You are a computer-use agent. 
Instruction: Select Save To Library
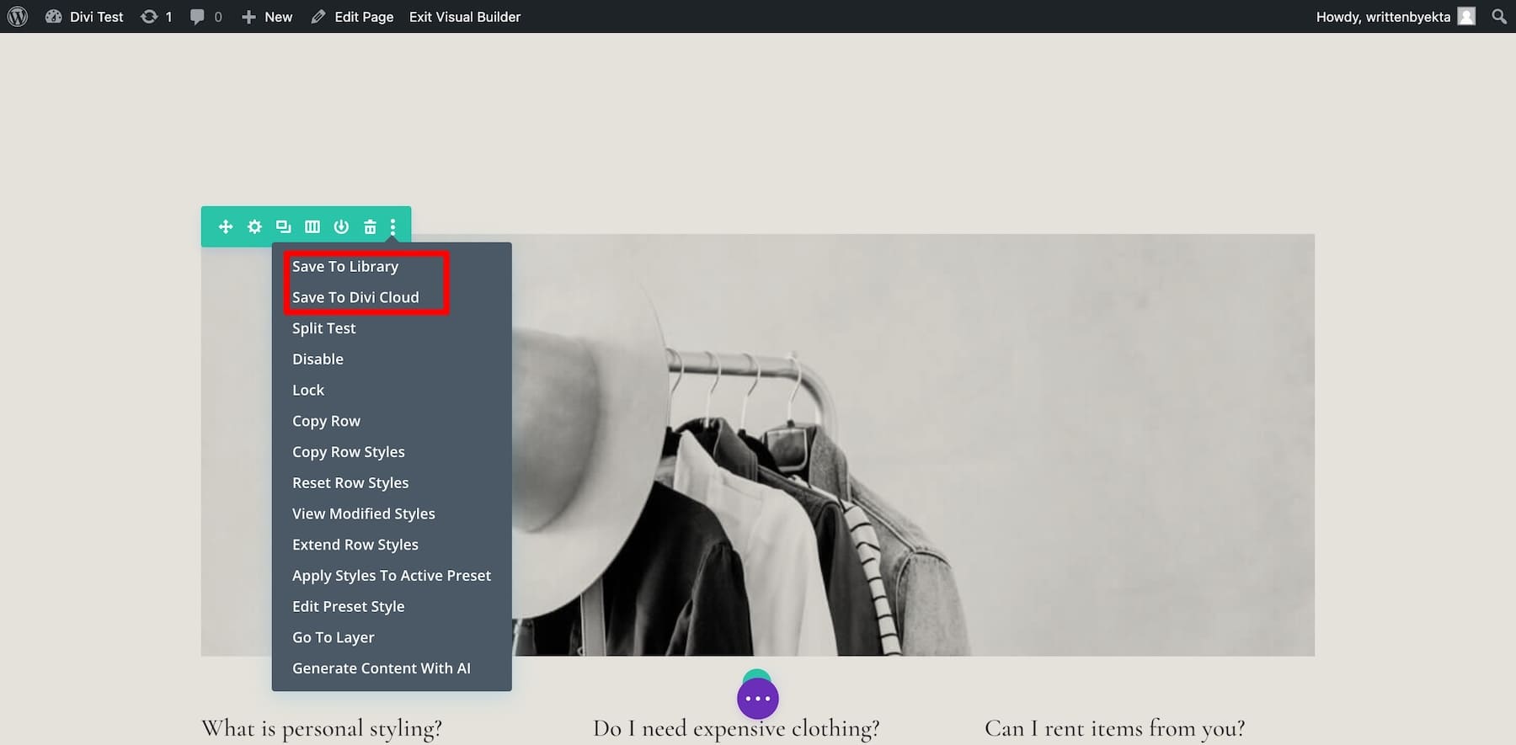(345, 266)
